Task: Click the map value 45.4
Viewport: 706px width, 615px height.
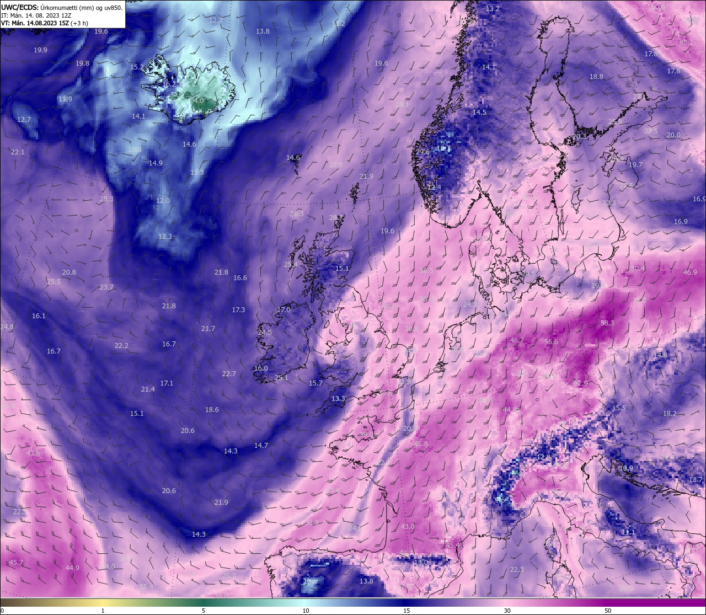Action: tap(453, 546)
